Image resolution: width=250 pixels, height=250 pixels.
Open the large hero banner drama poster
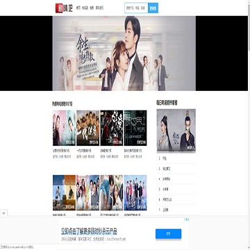(124, 53)
